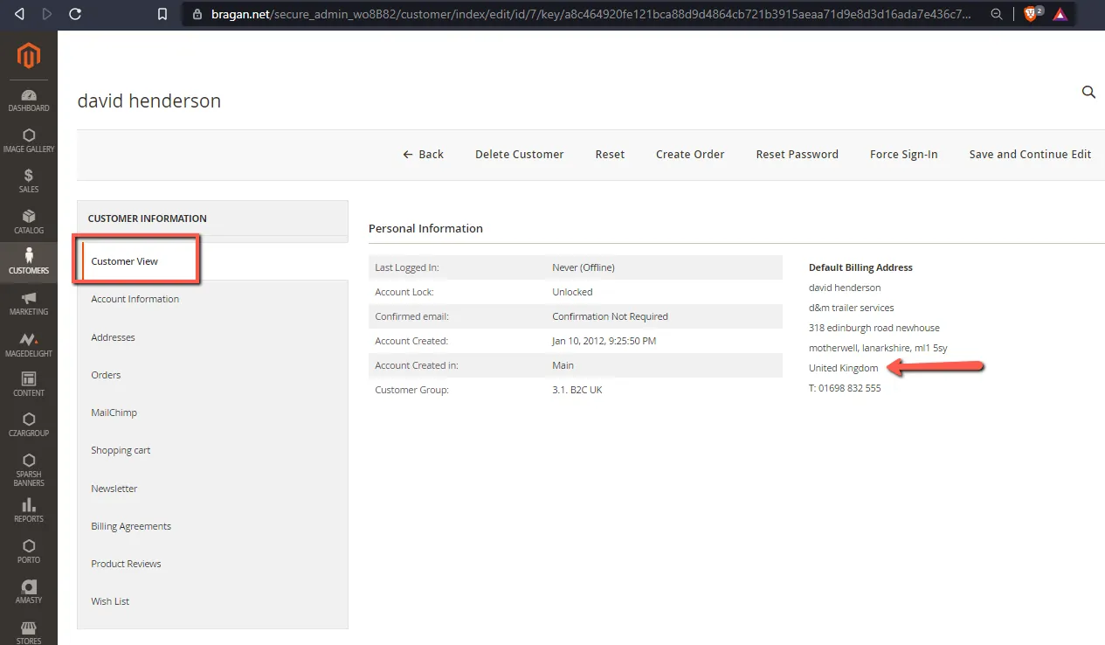Reload the browser page

click(x=75, y=14)
